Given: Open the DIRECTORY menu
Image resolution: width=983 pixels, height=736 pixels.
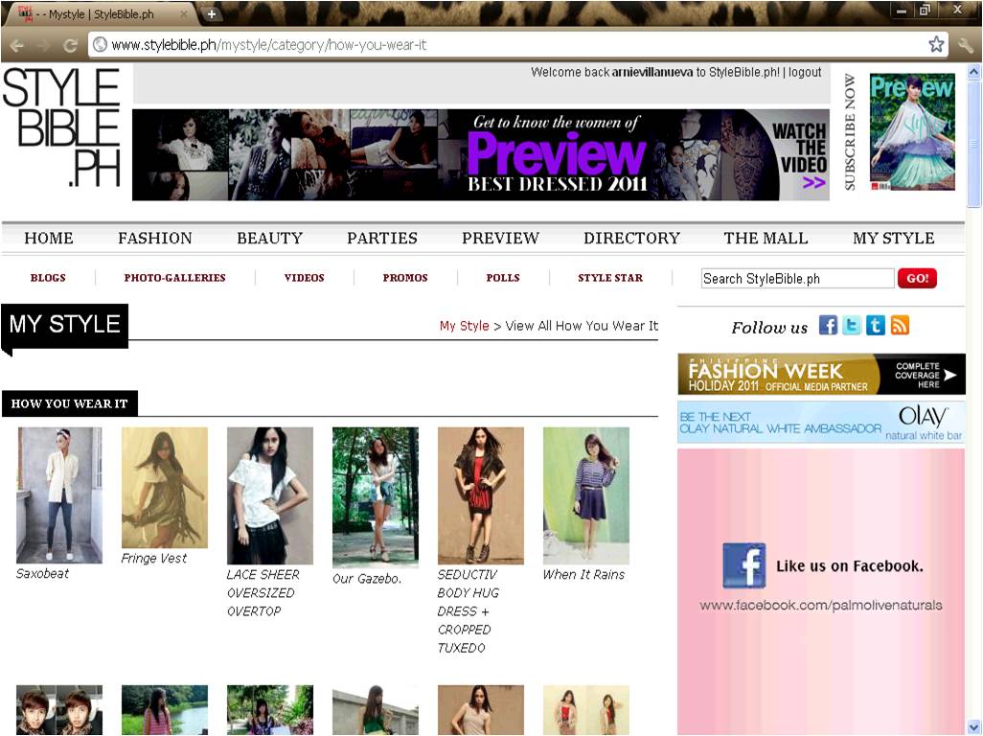Looking at the screenshot, I should pos(632,239).
